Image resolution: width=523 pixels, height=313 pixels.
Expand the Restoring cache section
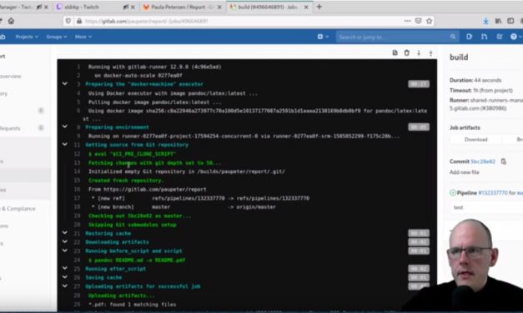tap(65, 233)
